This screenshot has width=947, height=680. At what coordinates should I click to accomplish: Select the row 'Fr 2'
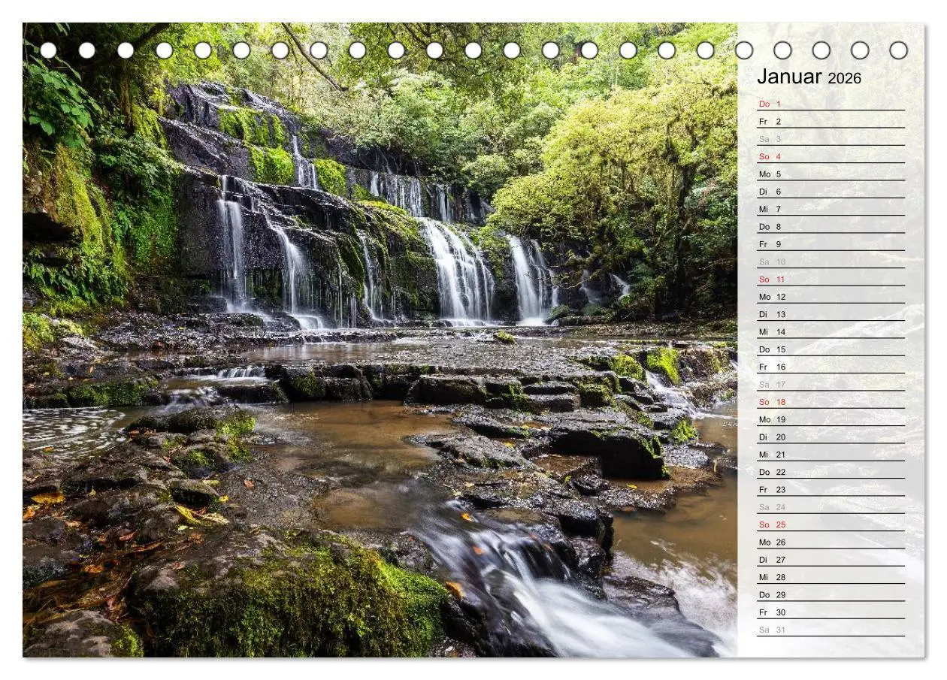click(x=831, y=121)
